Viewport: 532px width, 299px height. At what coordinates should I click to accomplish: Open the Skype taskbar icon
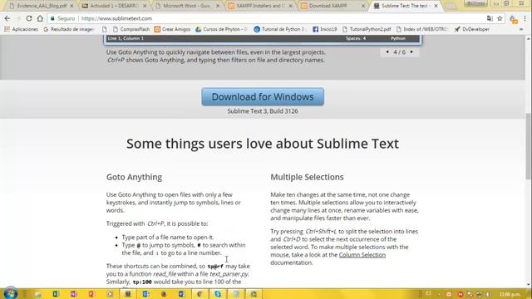(218, 294)
